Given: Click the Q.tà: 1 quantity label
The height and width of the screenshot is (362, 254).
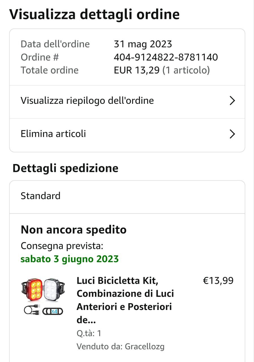Looking at the screenshot, I should click(x=89, y=333).
